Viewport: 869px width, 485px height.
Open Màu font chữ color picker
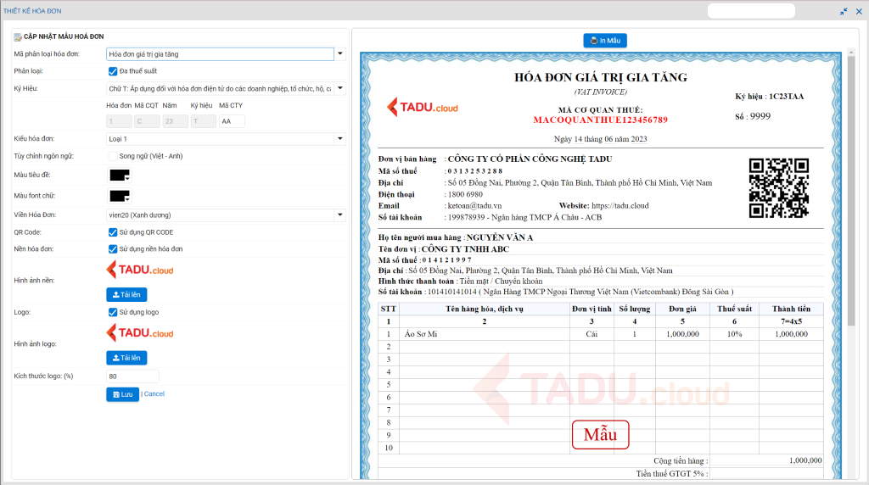pyautogui.click(x=120, y=196)
